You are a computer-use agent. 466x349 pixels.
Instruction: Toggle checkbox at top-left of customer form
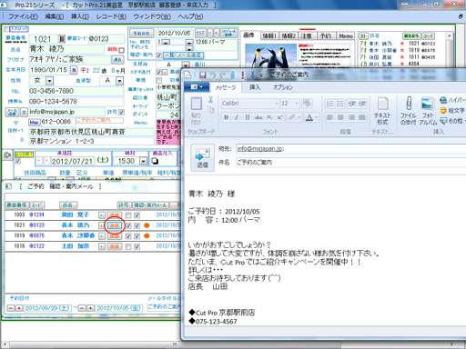pos(6,29)
